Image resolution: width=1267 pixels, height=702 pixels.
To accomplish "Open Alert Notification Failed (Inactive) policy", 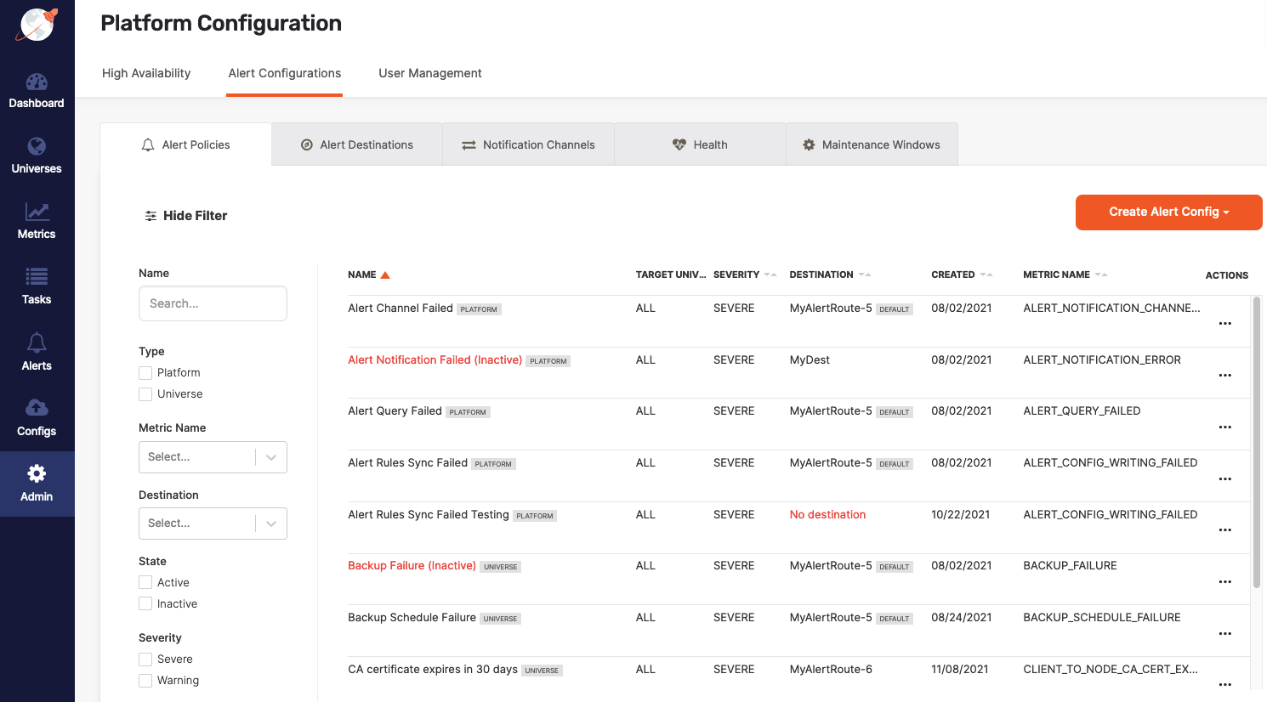I will pyautogui.click(x=435, y=360).
